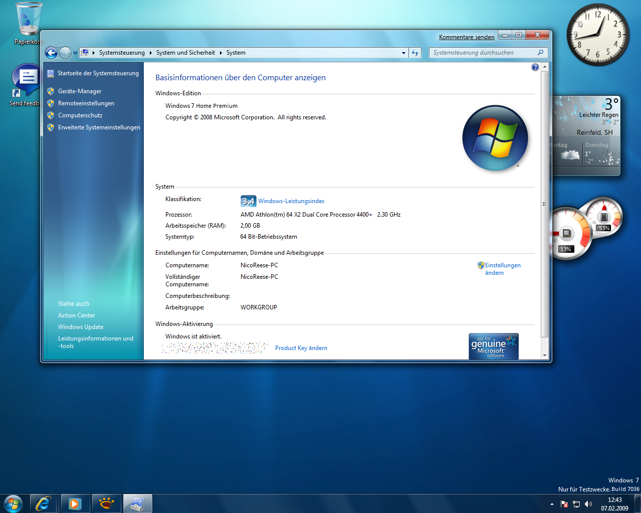Viewport: 641px width, 513px height.
Task: Click the network tray icon
Action: click(576, 504)
